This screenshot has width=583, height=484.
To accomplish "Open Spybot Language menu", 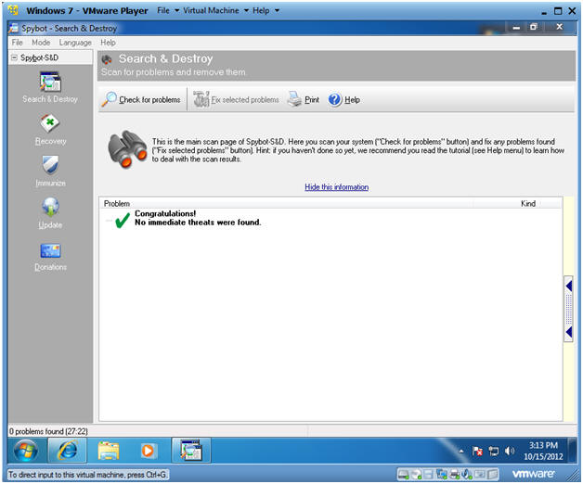I will (x=75, y=43).
